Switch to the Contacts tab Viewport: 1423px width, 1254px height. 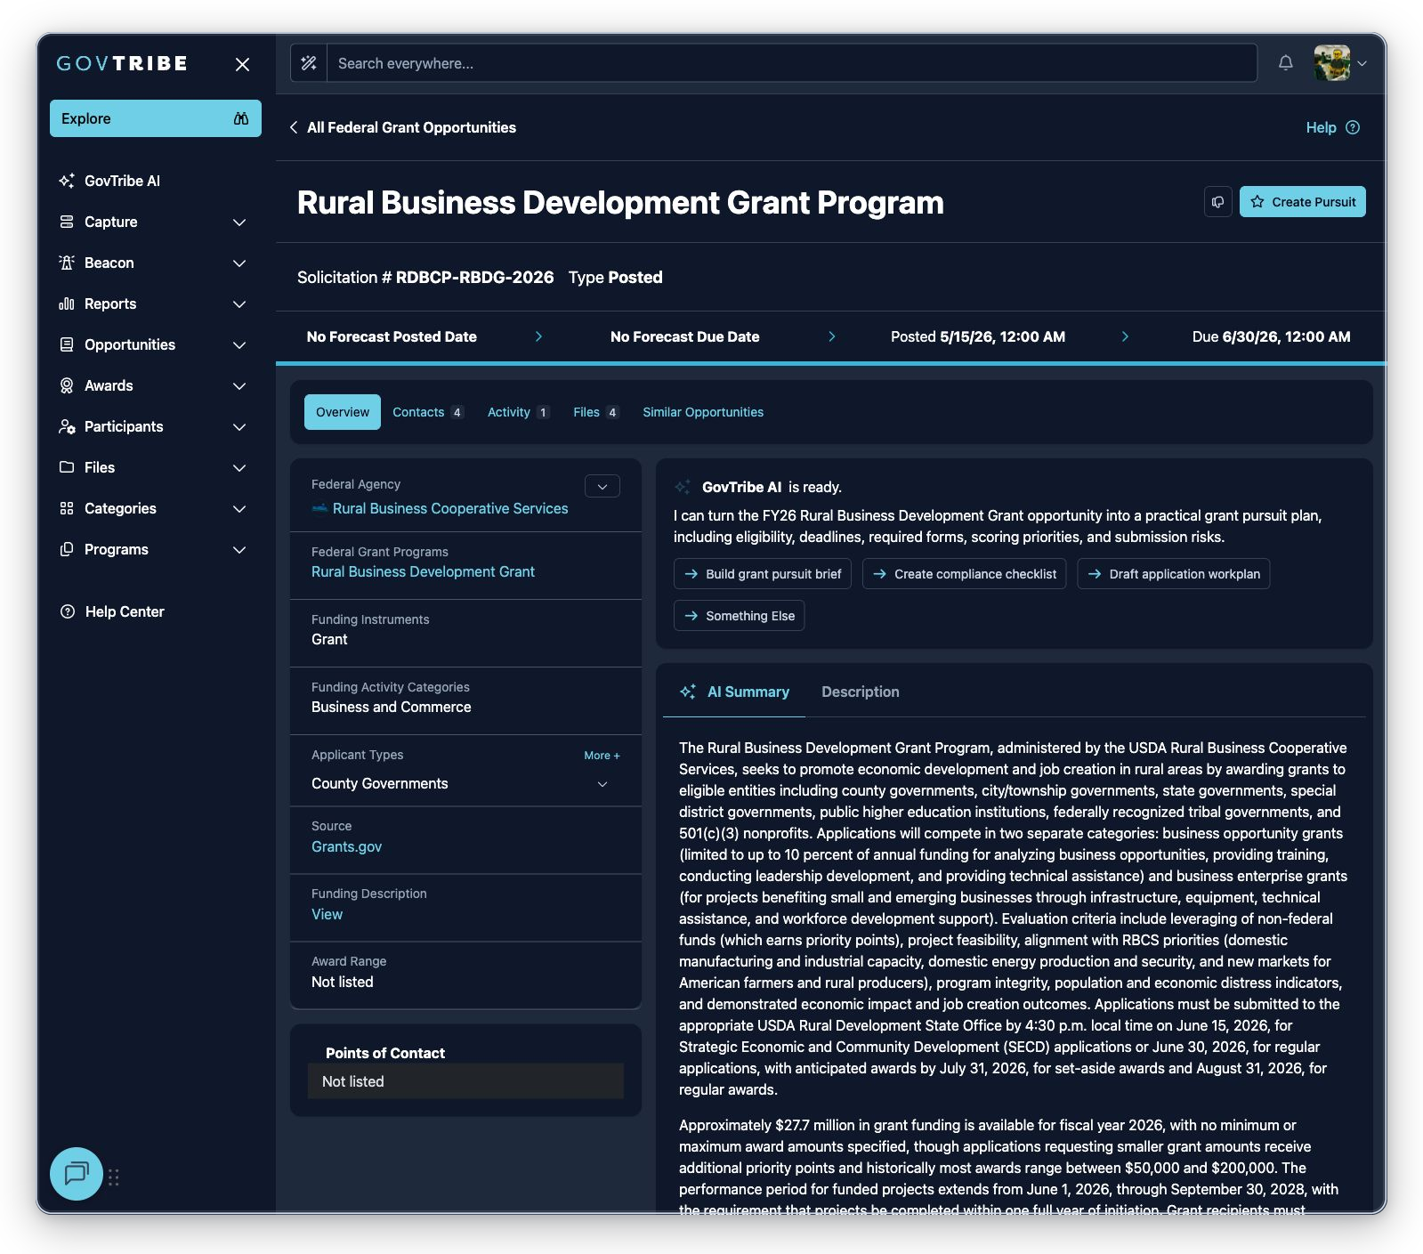[428, 412]
